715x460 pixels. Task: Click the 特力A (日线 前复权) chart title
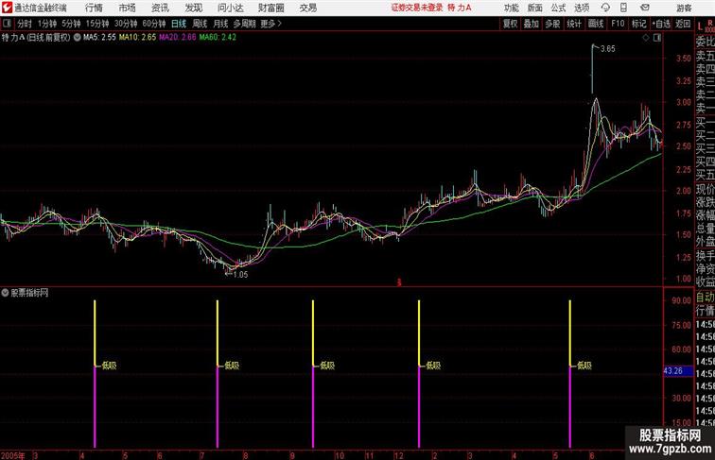pos(36,38)
